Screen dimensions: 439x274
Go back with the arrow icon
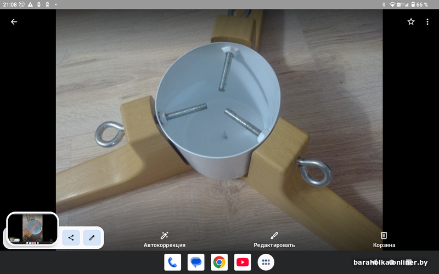click(14, 22)
